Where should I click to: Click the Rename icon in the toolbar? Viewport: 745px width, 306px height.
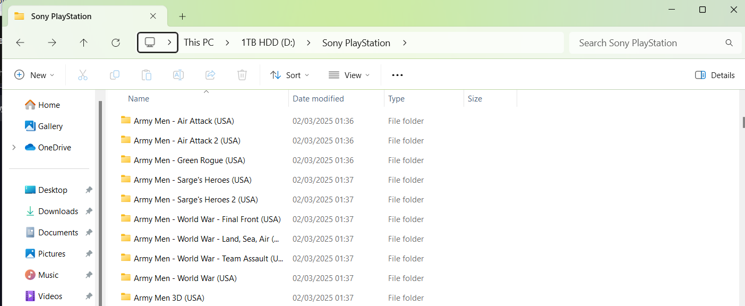[x=178, y=75]
